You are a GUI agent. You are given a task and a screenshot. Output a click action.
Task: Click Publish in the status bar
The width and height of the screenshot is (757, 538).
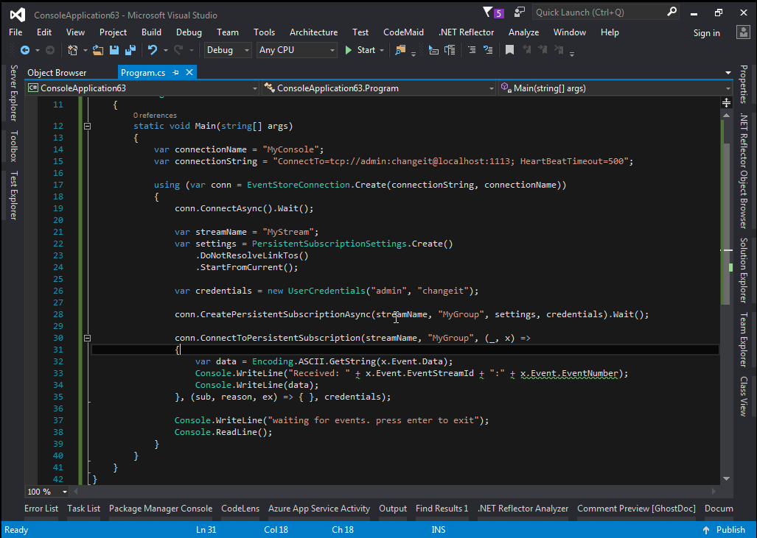[730, 530]
